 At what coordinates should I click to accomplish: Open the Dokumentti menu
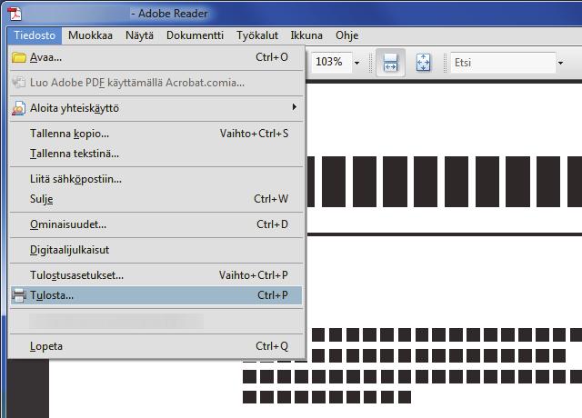point(195,35)
